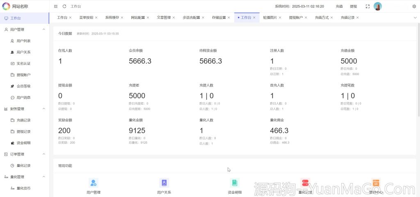Select 工作台 in the sidebar
The width and height of the screenshot is (420, 197).
25,18
